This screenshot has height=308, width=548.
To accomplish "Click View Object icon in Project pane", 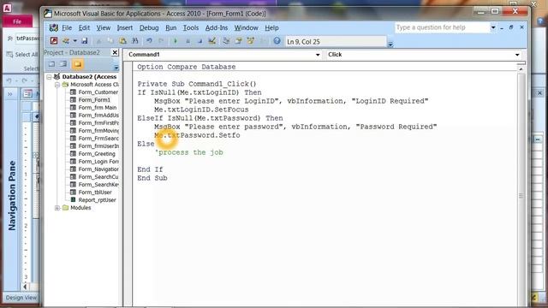I will point(63,64).
